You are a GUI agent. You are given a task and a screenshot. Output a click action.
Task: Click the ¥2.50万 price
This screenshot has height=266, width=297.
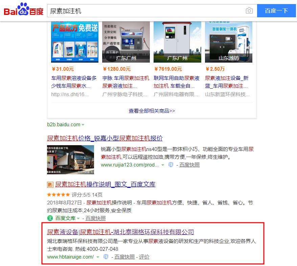[x=215, y=69]
